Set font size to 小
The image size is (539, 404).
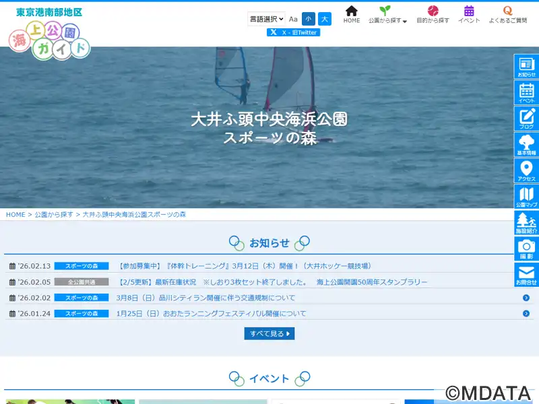[308, 19]
